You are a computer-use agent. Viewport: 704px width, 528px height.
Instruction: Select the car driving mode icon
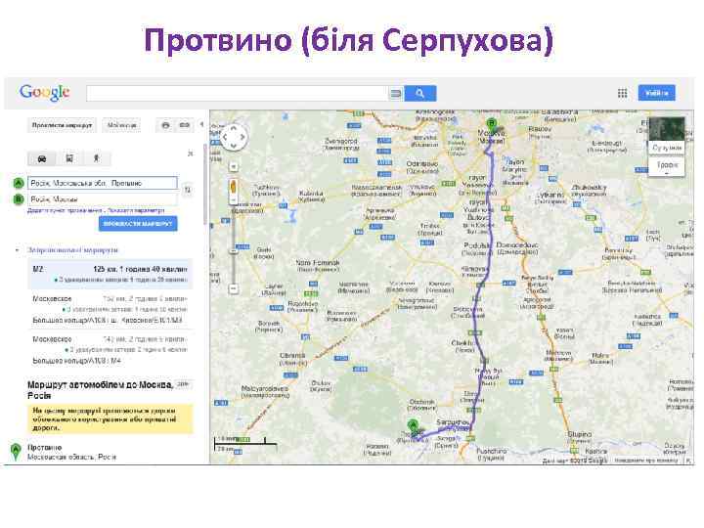click(x=42, y=158)
